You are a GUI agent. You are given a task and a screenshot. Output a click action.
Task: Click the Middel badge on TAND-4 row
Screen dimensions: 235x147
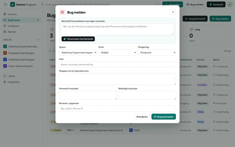click(x=56, y=130)
